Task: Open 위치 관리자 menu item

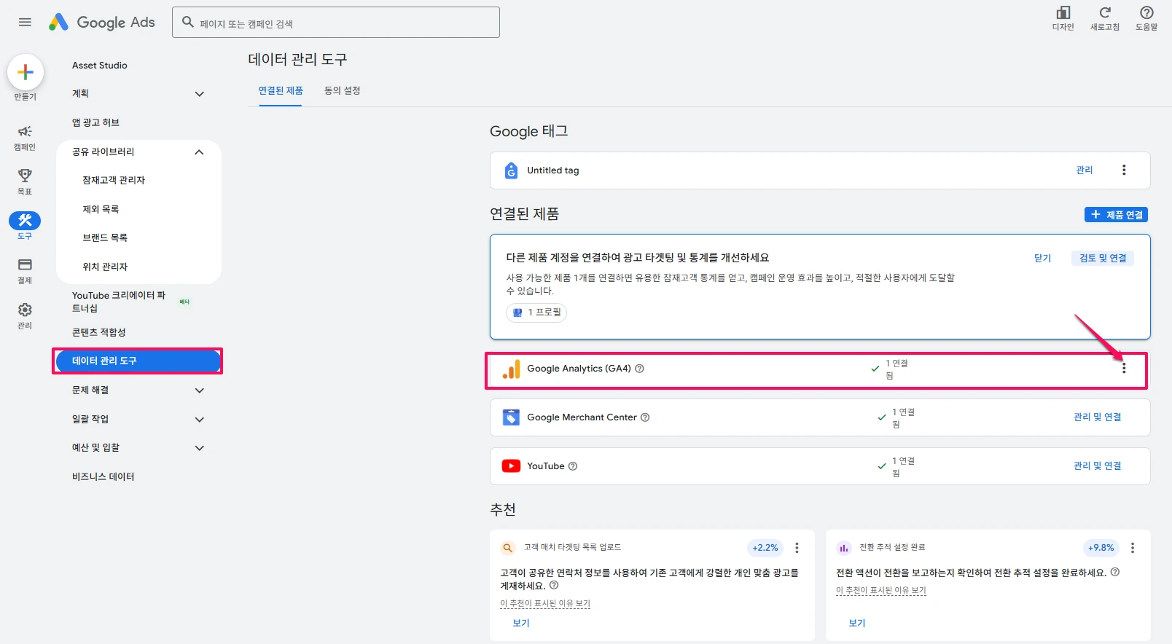Action: (x=105, y=267)
